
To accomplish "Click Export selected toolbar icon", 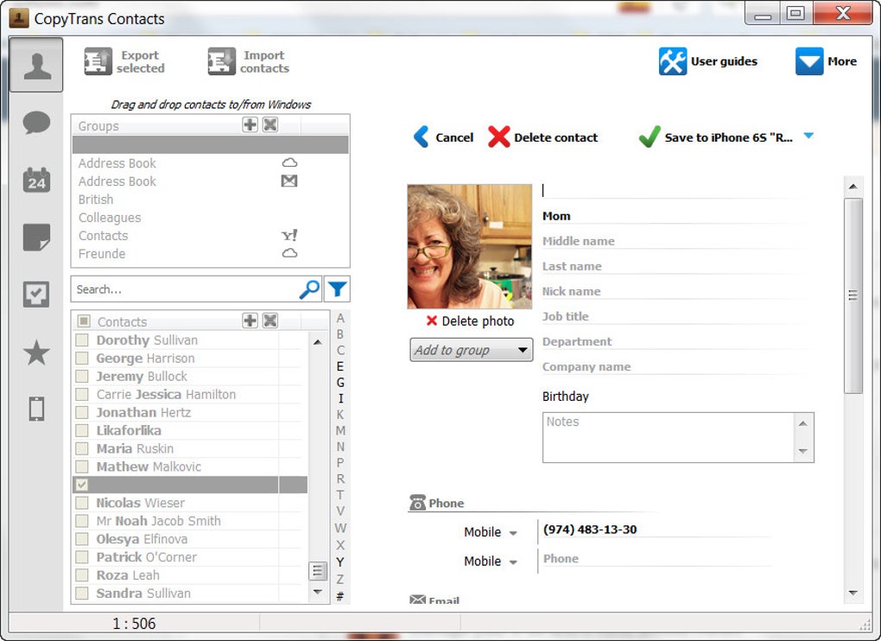I will pos(98,61).
